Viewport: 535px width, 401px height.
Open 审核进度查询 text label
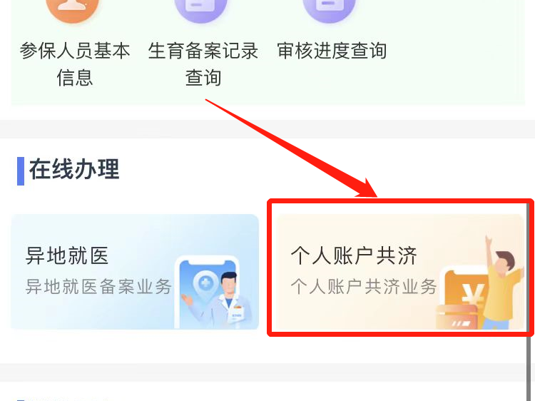[x=332, y=51]
